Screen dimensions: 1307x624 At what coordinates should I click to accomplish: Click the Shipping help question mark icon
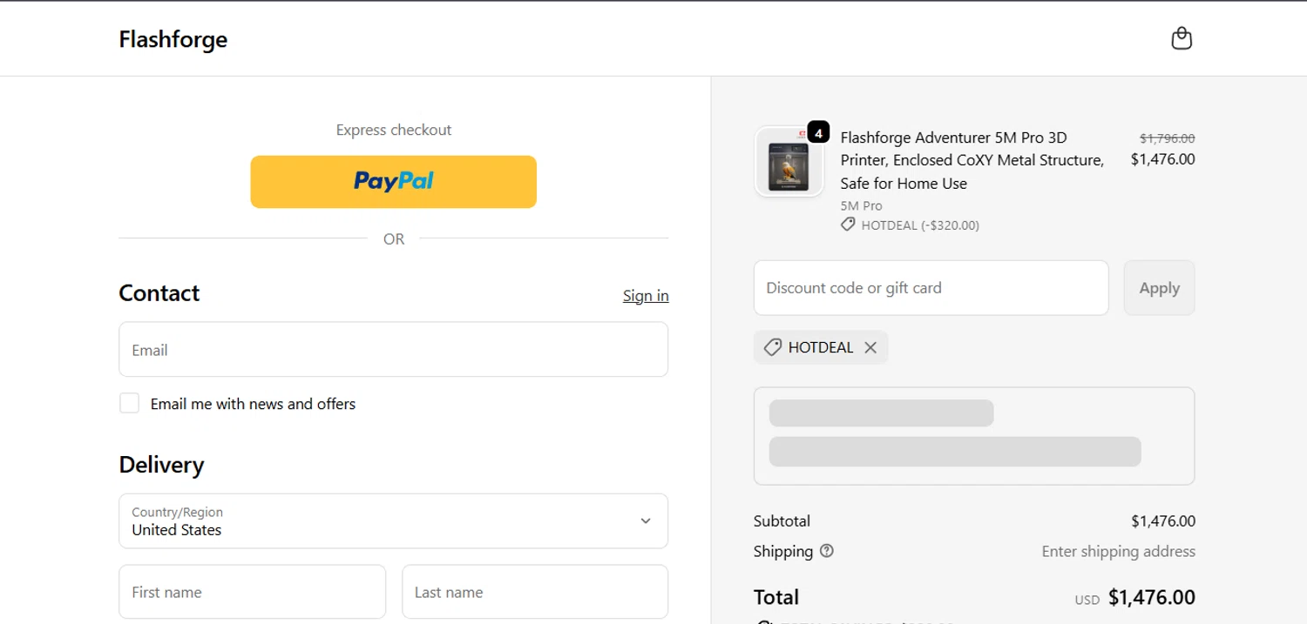827,551
